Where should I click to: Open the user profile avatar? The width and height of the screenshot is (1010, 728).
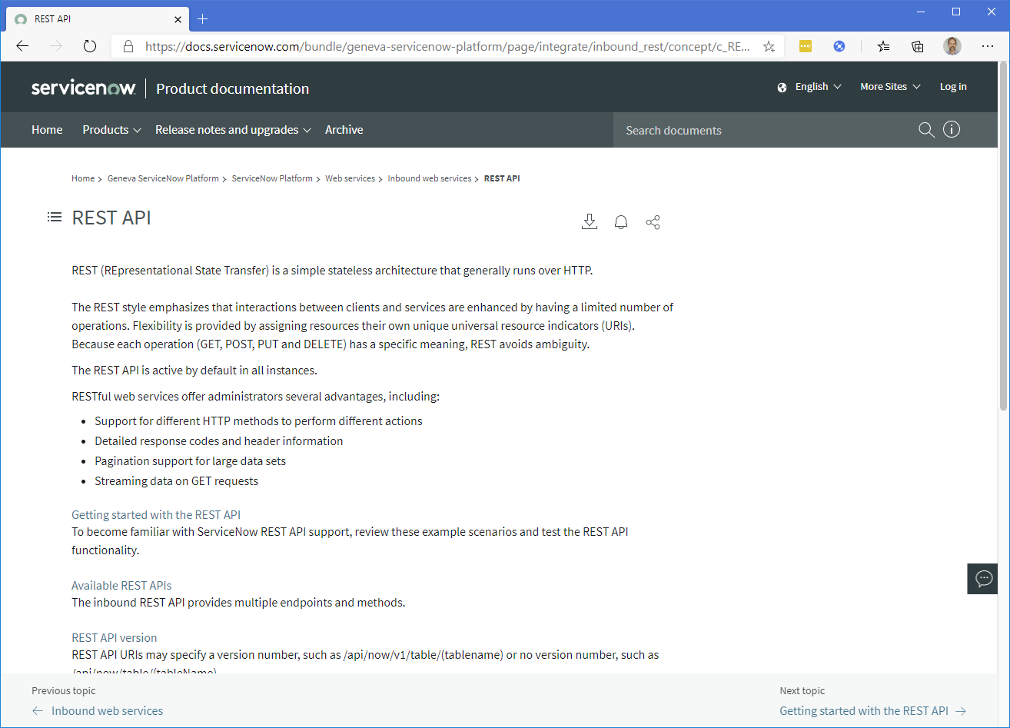pyautogui.click(x=952, y=46)
